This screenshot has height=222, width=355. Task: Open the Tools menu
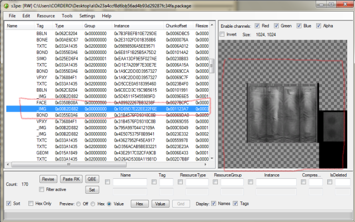(x=67, y=16)
